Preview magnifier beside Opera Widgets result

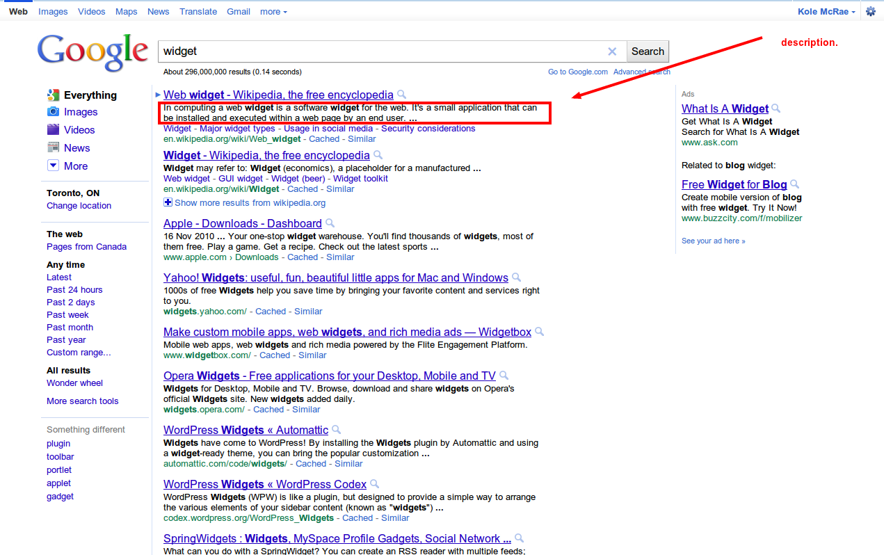pyautogui.click(x=504, y=376)
